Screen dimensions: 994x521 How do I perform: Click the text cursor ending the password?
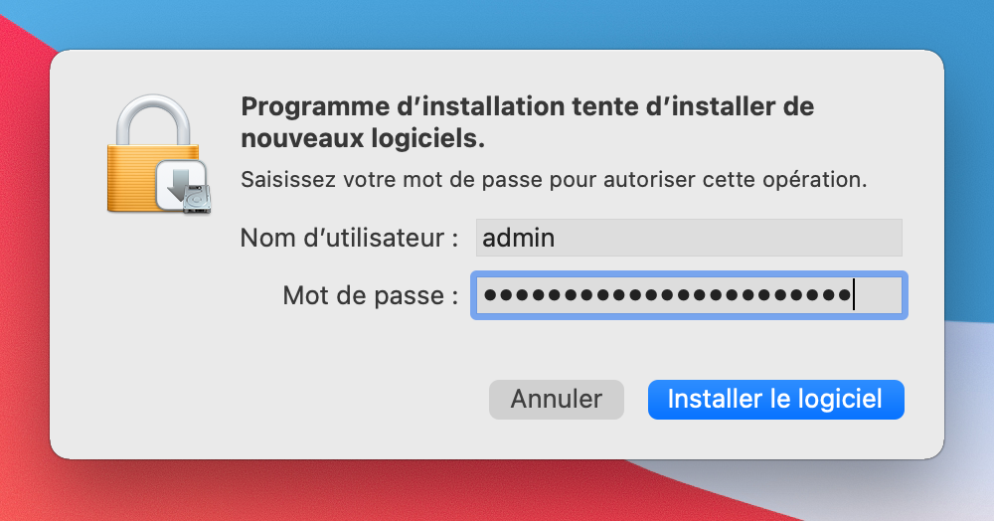coord(854,295)
